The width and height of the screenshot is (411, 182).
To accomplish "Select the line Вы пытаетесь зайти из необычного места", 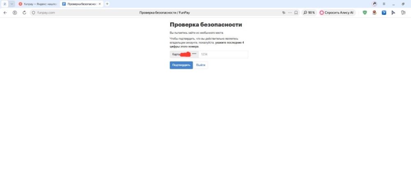I will pos(196,33).
